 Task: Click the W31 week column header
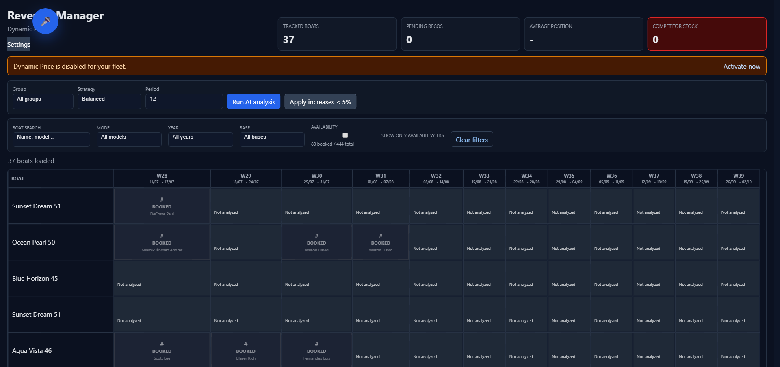(381, 178)
